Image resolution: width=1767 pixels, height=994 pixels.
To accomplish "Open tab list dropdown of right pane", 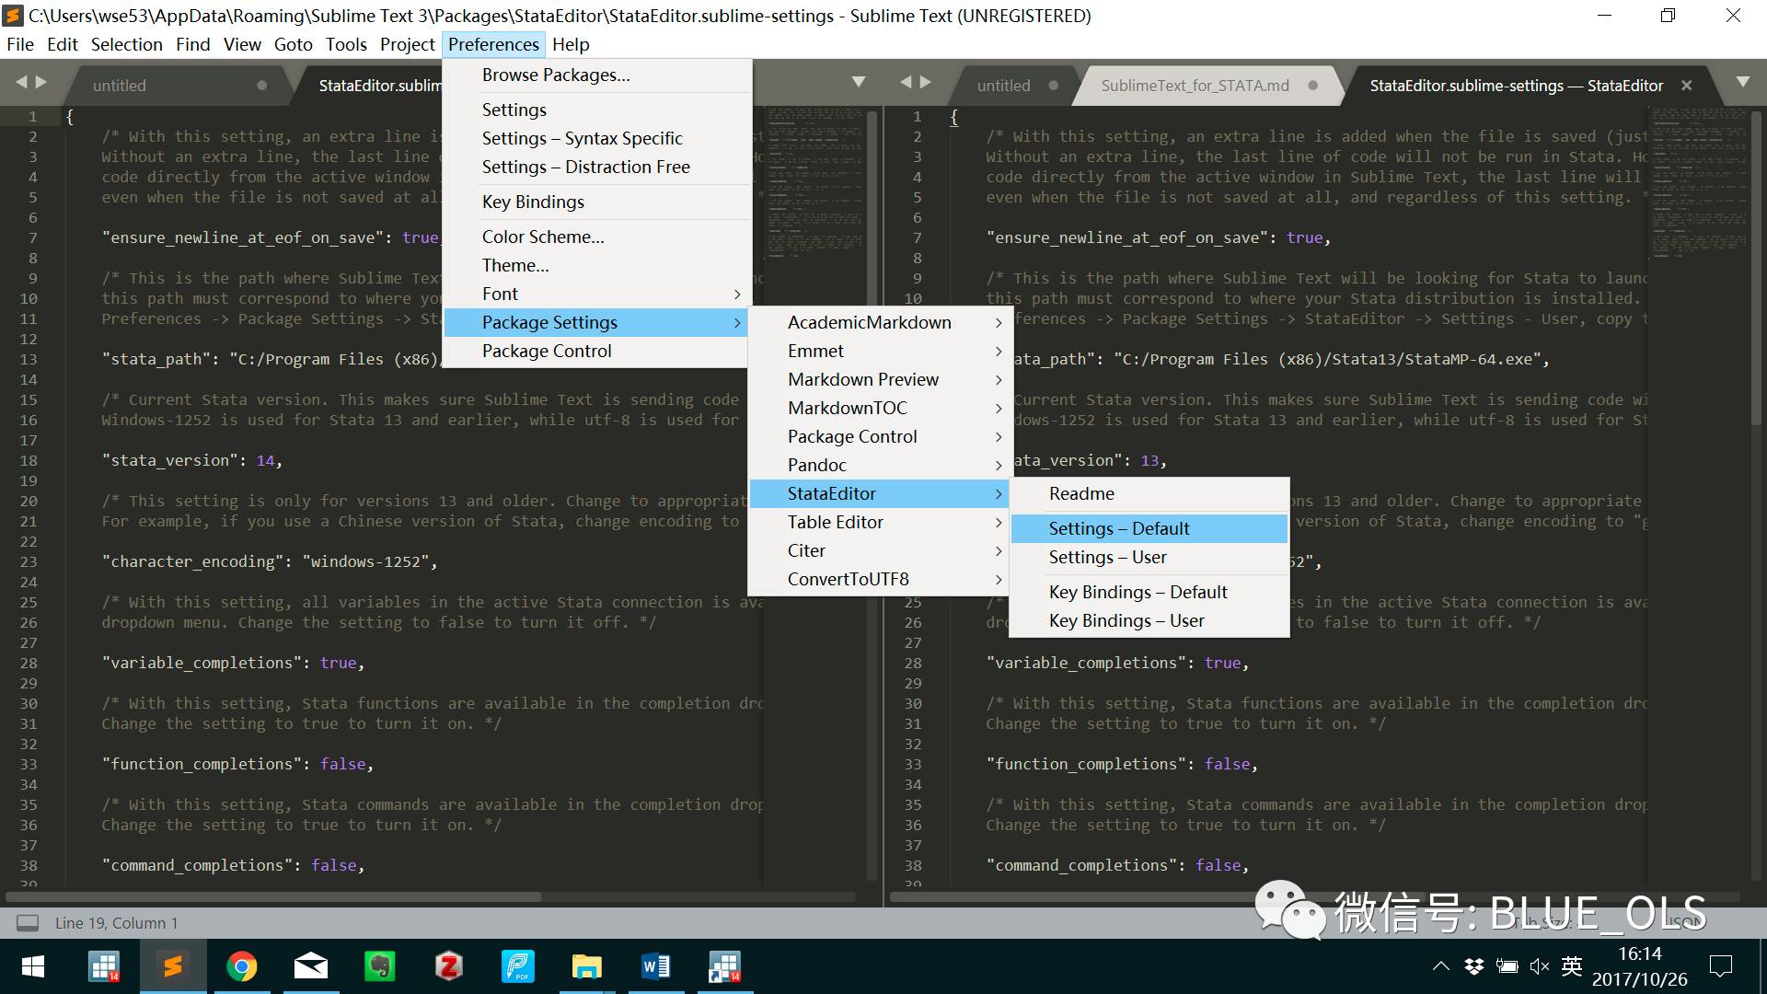I will point(1742,82).
